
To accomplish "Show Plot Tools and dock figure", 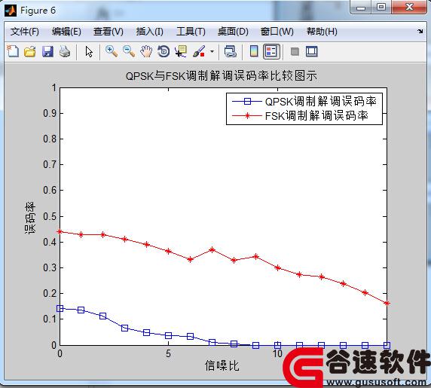I will tap(312, 51).
